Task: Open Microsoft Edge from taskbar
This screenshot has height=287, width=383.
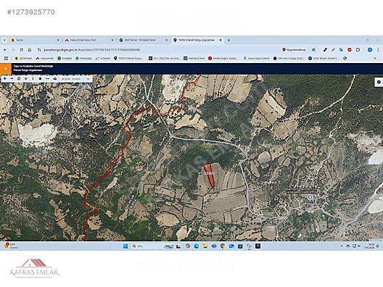Action: pyautogui.click(x=197, y=246)
